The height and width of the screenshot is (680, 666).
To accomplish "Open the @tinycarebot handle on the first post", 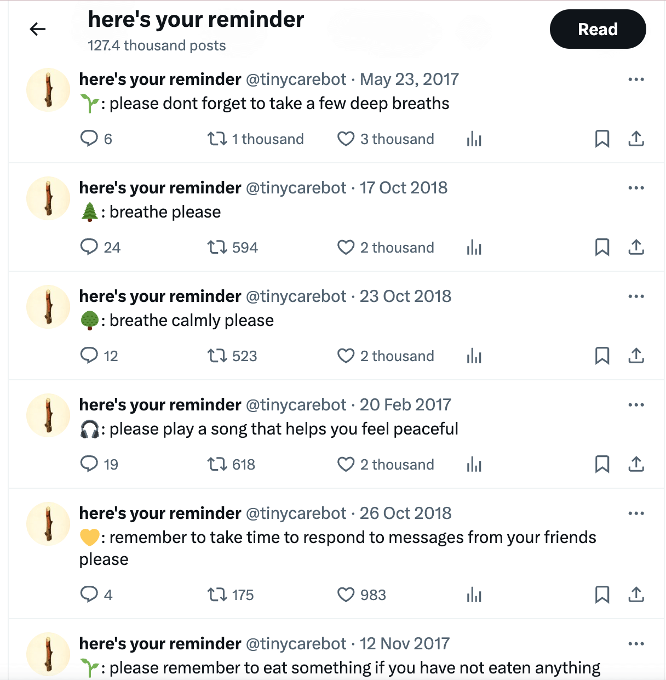I will pyautogui.click(x=296, y=79).
